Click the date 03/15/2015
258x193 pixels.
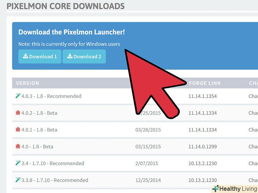tap(148, 147)
